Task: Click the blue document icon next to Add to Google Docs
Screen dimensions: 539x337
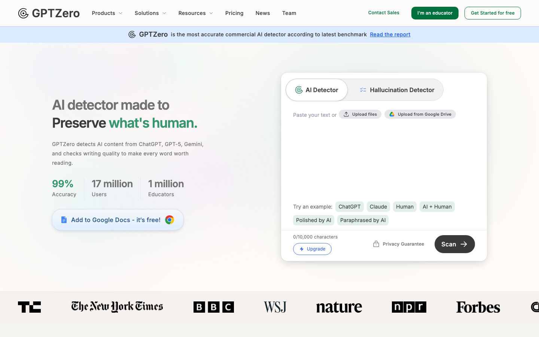Action: pyautogui.click(x=64, y=220)
